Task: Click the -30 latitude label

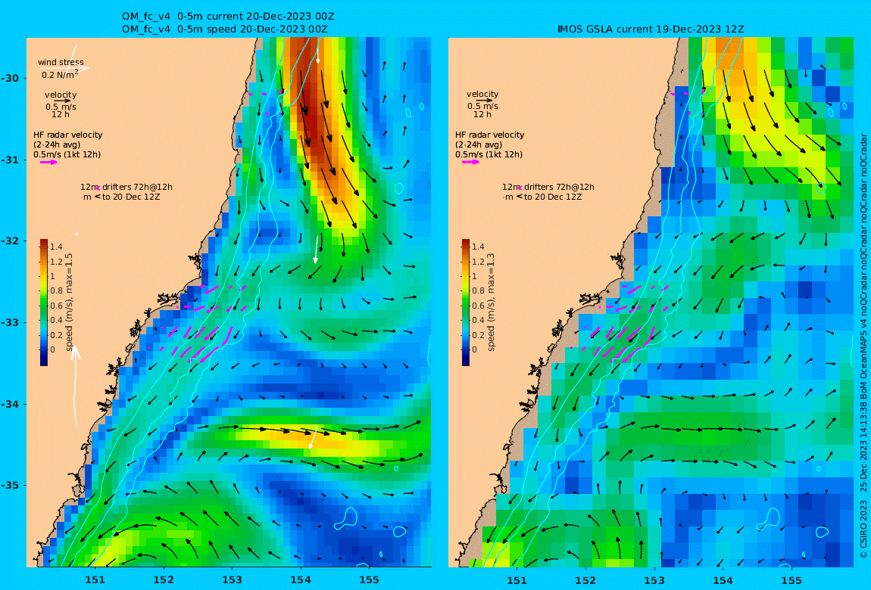Action: tap(9, 78)
